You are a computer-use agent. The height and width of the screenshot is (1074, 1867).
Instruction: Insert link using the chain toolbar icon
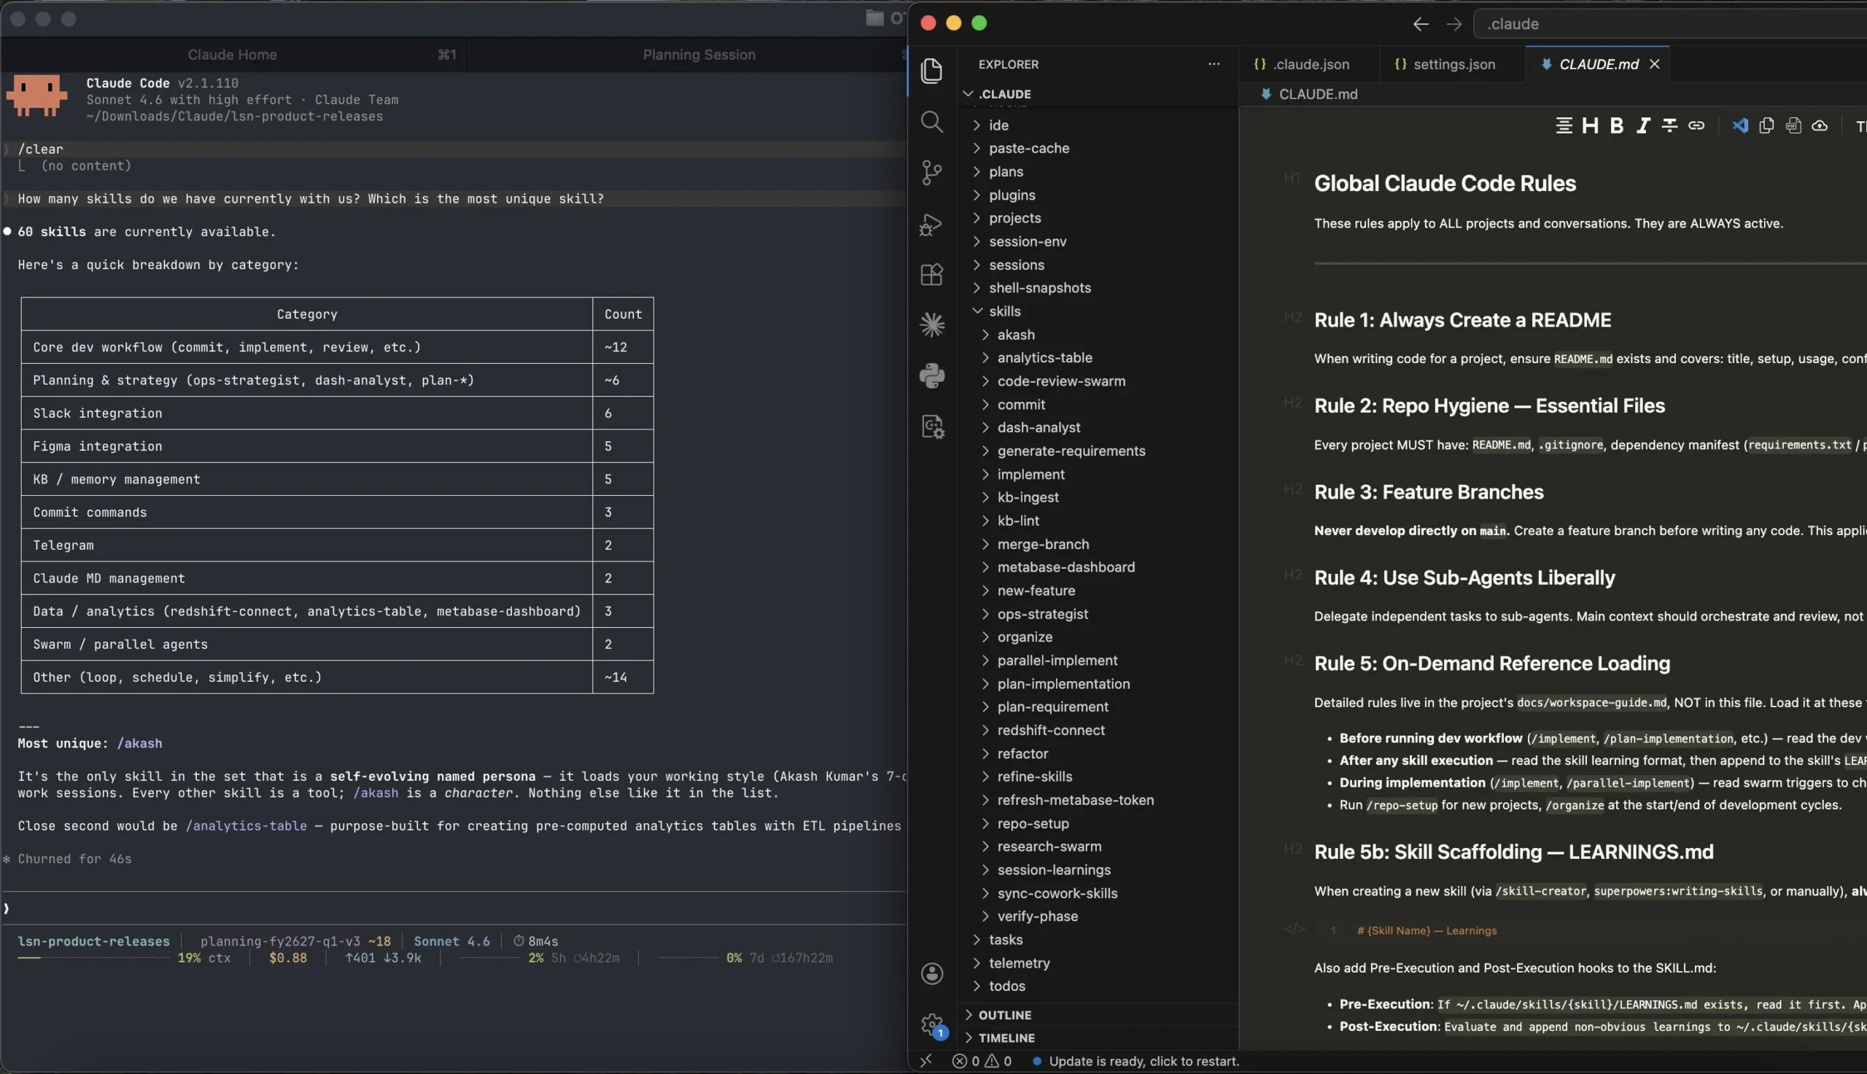coord(1696,126)
